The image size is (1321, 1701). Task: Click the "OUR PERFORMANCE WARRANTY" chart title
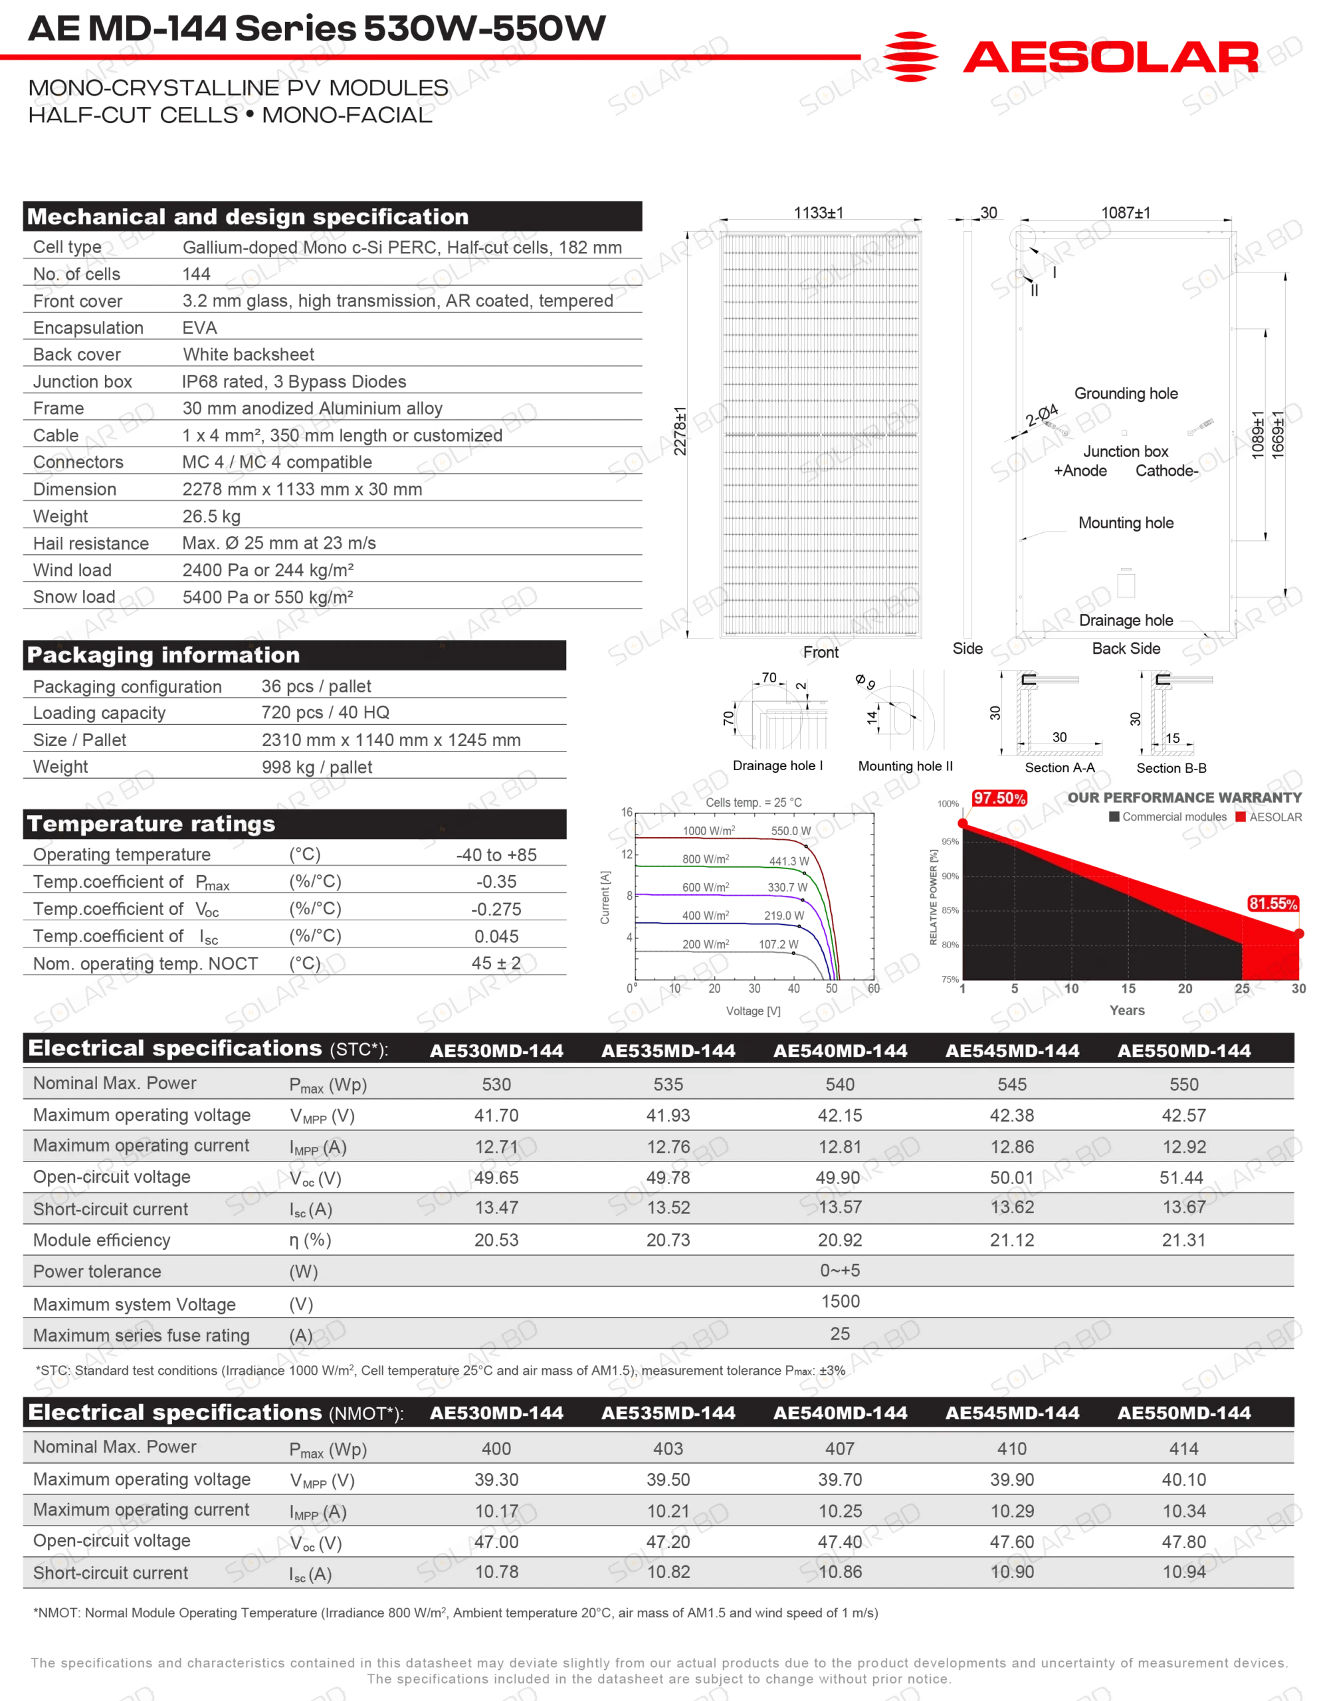1185,797
